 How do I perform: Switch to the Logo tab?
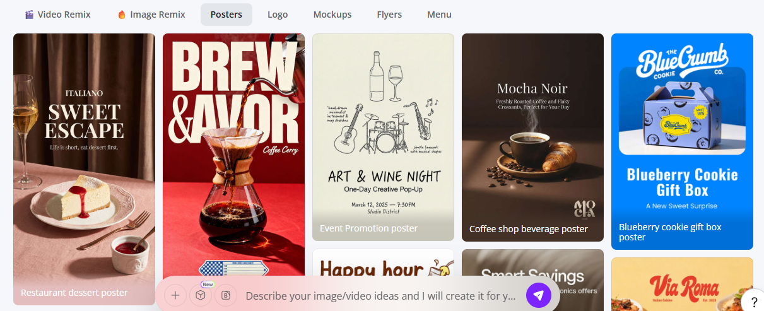coord(278,14)
